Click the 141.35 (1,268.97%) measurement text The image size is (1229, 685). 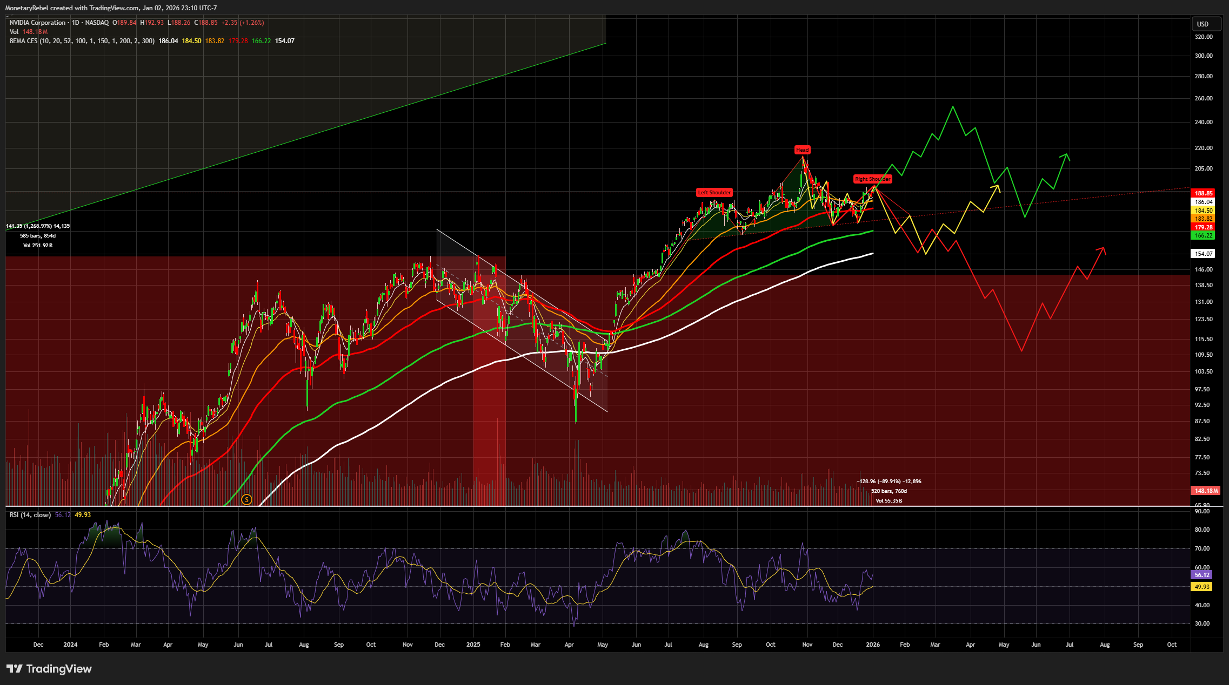coord(38,226)
